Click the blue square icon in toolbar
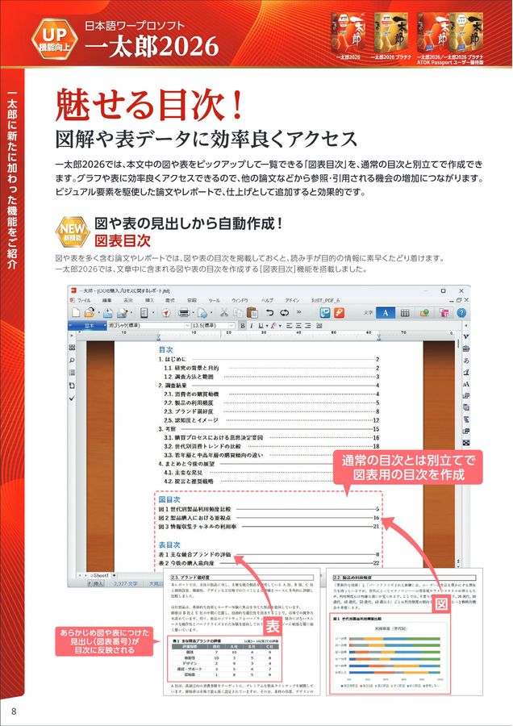Viewport: 513px width, 726px height. [x=325, y=312]
